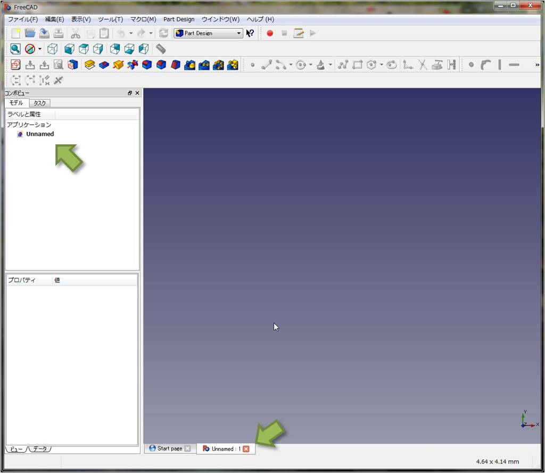
Task: Click the Part Design Fillet icon
Action: click(147, 64)
